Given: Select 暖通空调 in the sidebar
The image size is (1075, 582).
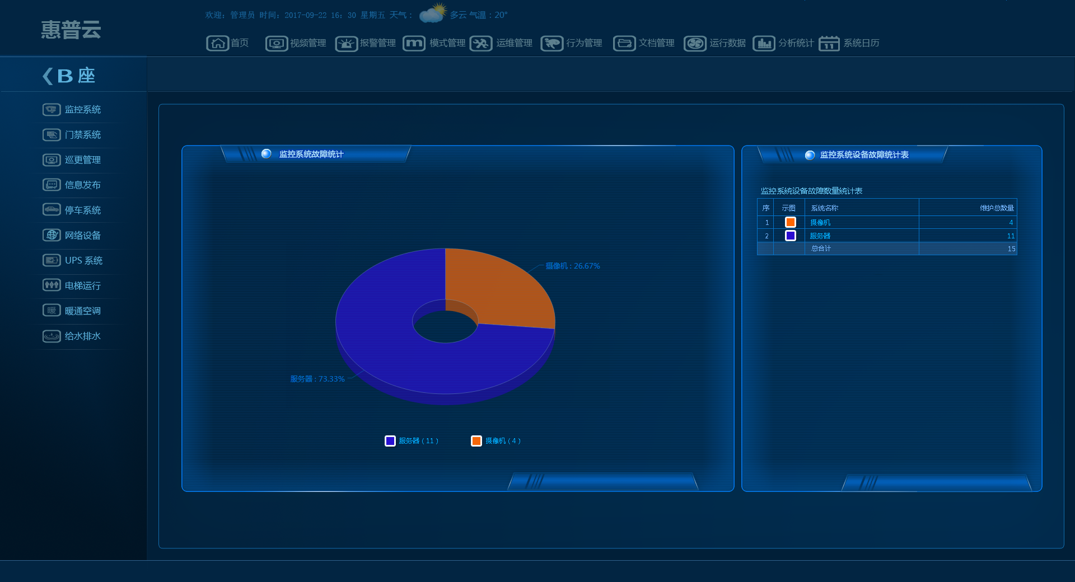Looking at the screenshot, I should (x=83, y=311).
